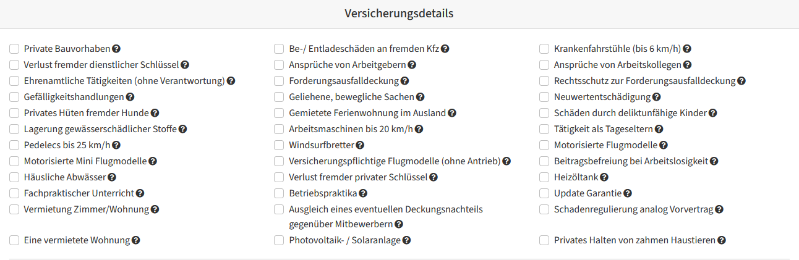The width and height of the screenshot is (799, 260).
Task: Check Geliehene, bewegliche Sachen option
Action: (279, 97)
